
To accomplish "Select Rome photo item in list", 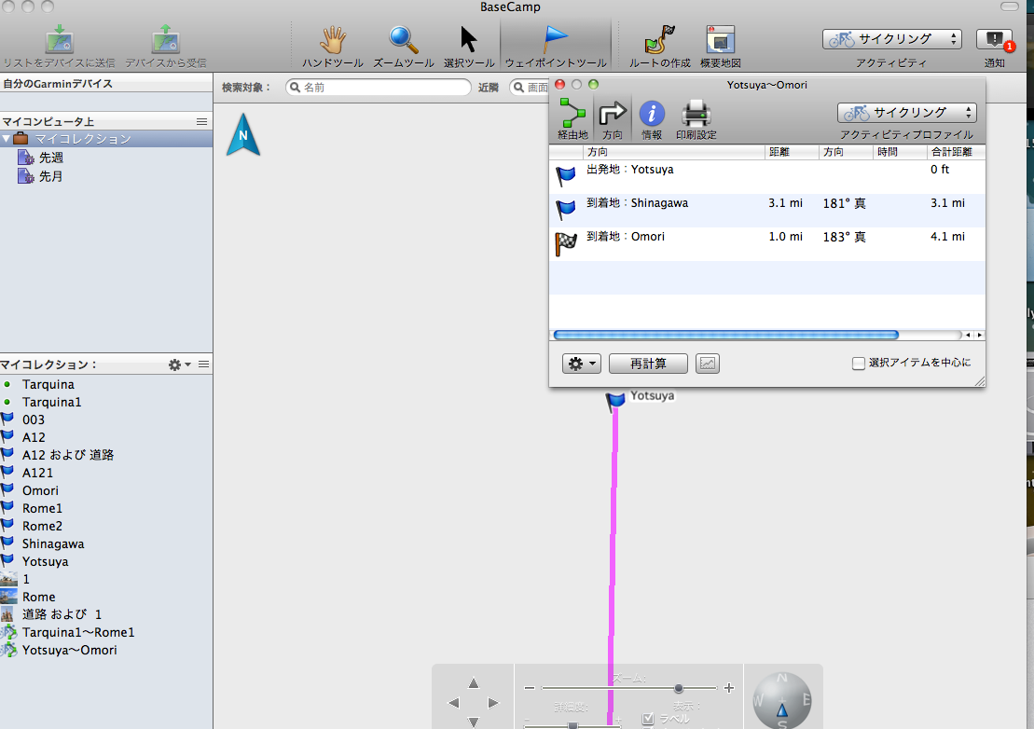I will pyautogui.click(x=38, y=597).
